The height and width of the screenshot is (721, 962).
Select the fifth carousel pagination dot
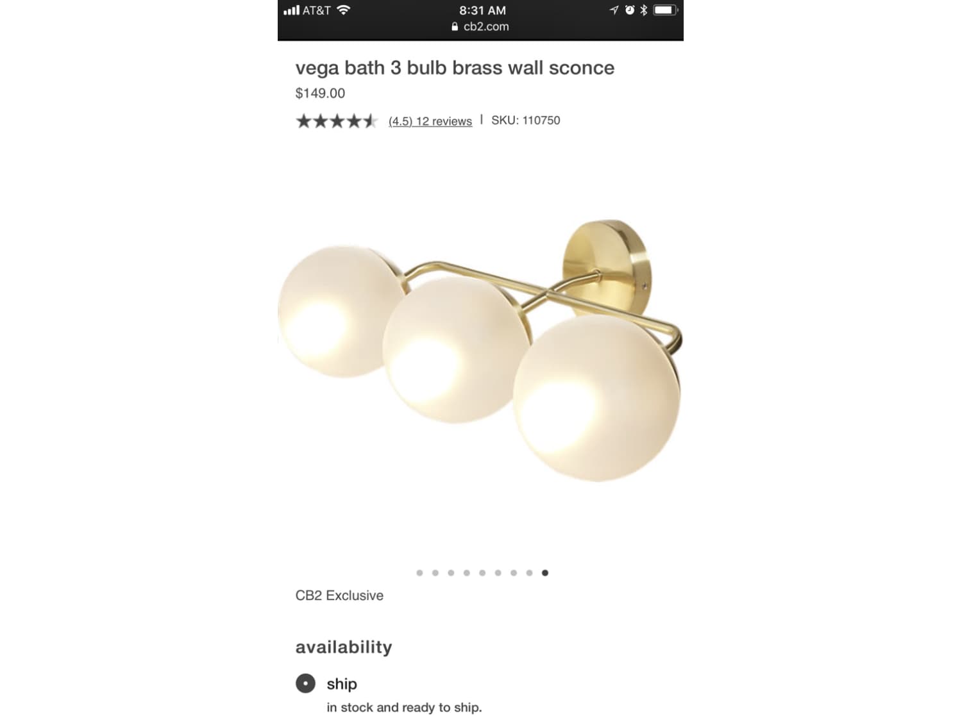[482, 573]
